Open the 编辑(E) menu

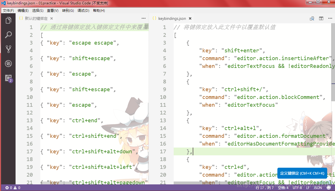point(23,10)
